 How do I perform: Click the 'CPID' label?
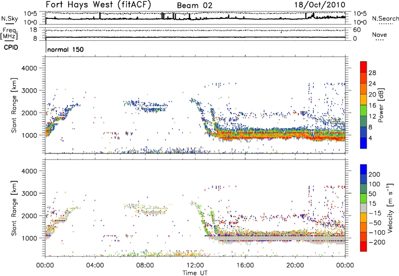[x=11, y=47]
